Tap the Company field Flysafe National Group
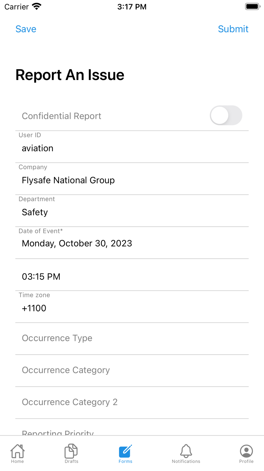This screenshot has width=264, height=471. (x=132, y=180)
